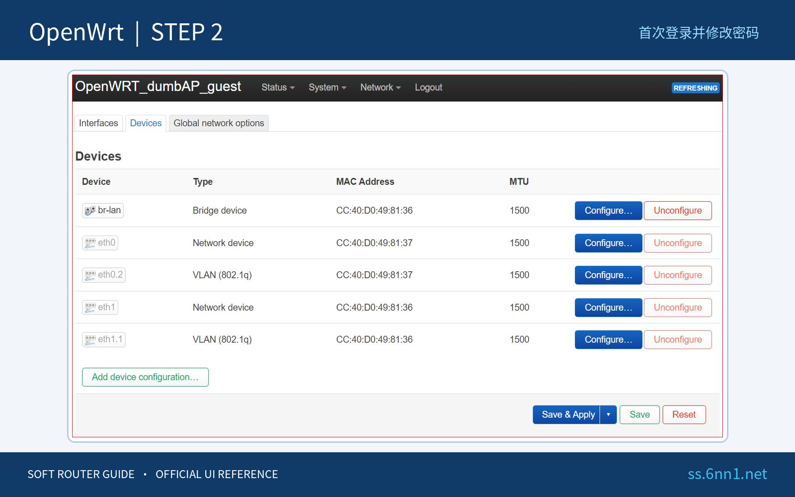Configure the br-lan bridge device

[609, 211]
